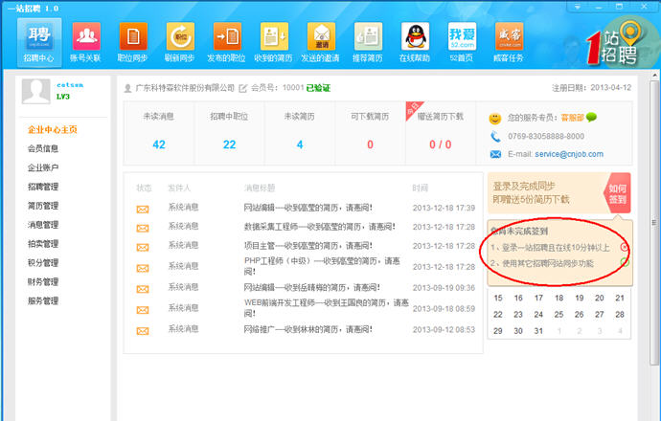
Task: Open 推荐简历 recommended resumes icon
Action: coord(368,42)
